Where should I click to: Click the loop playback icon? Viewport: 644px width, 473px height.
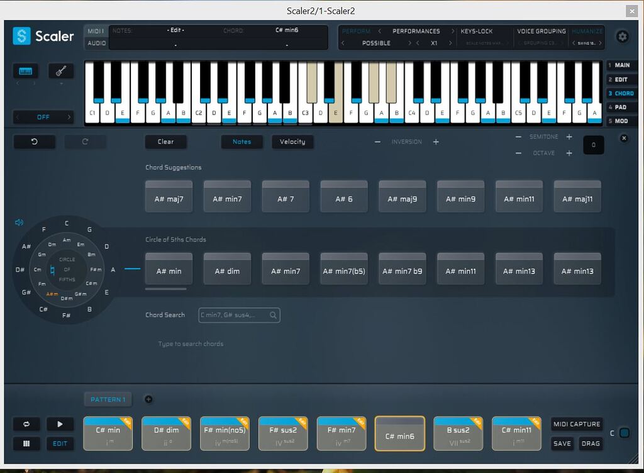pos(26,424)
